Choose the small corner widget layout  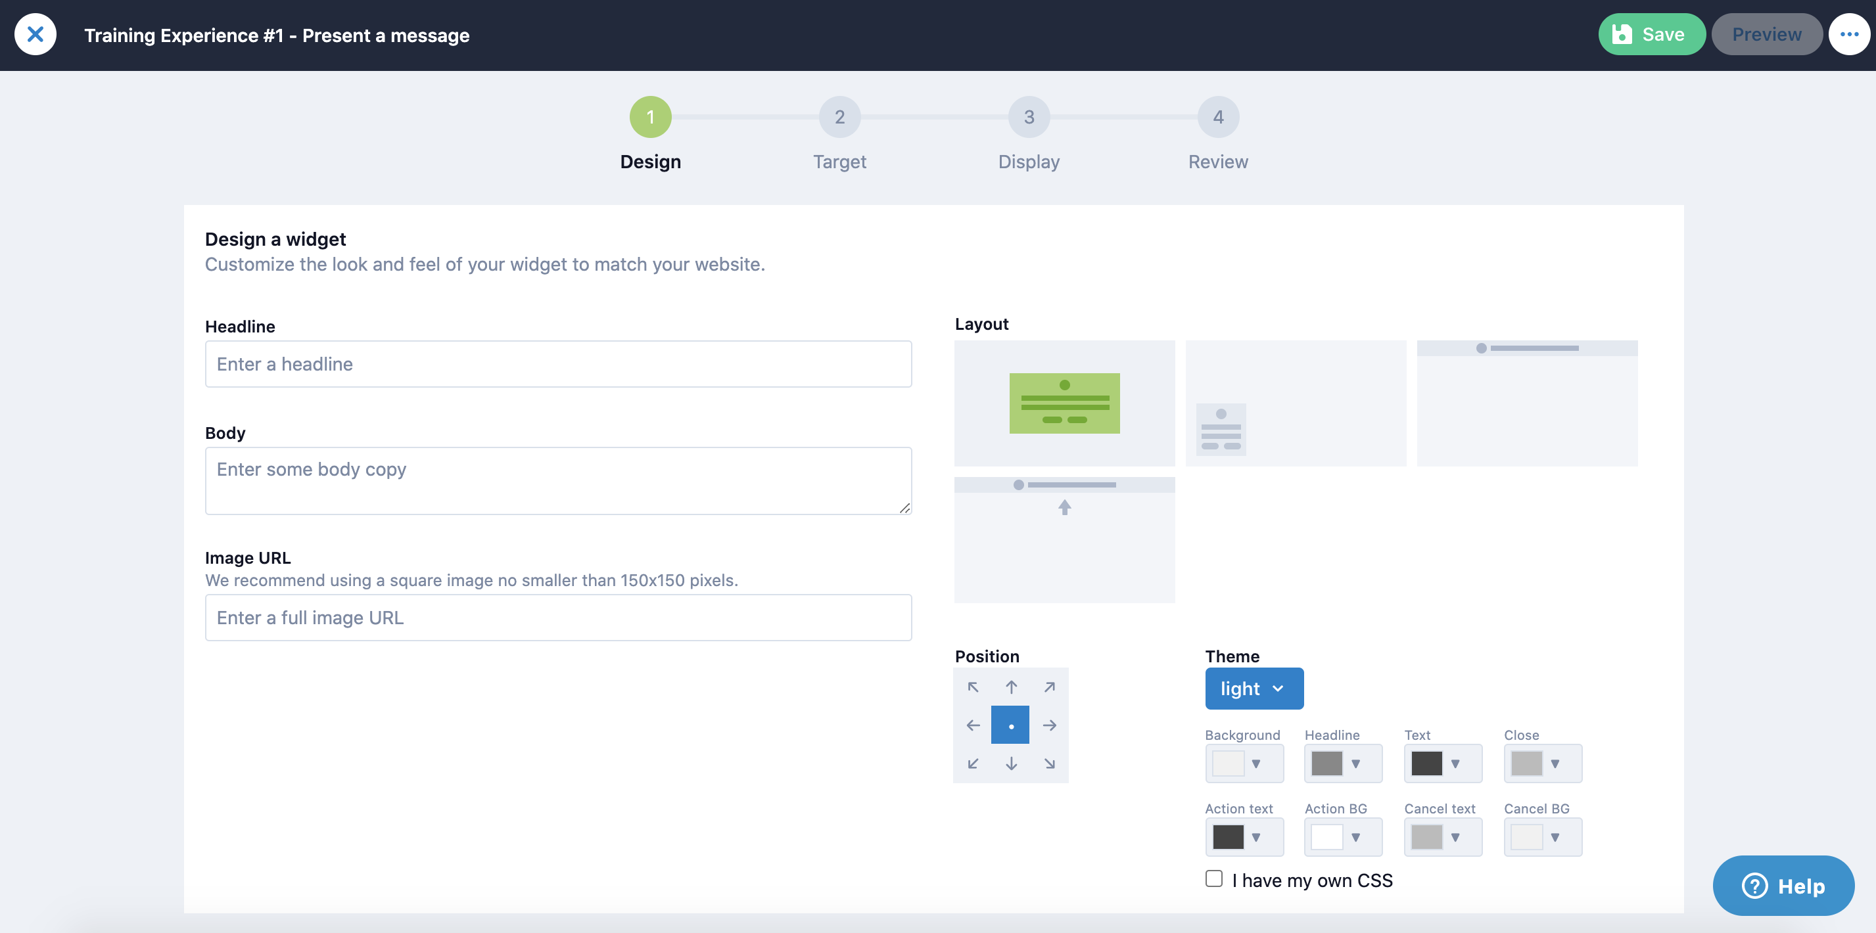coord(1296,403)
